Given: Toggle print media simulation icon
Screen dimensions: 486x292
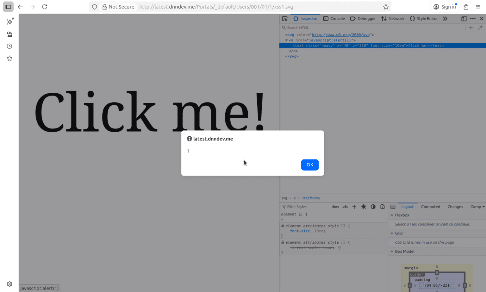Looking at the screenshot, I should point(383,207).
